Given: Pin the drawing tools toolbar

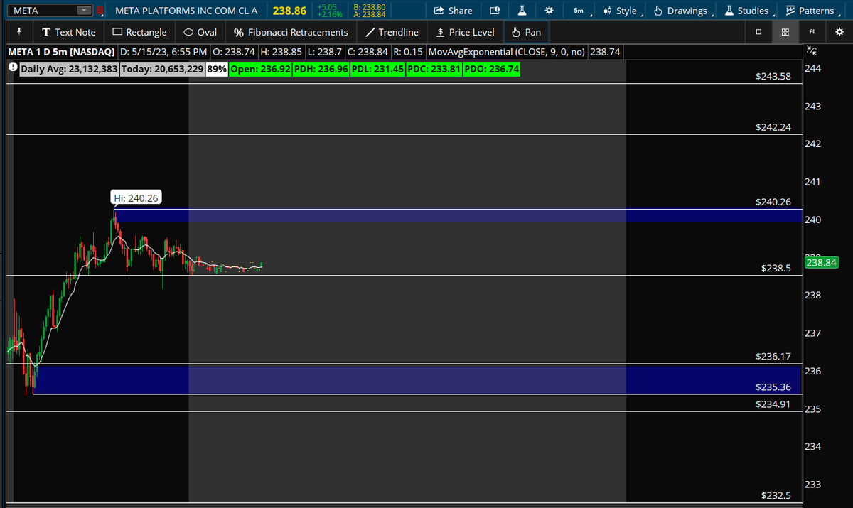Looking at the screenshot, I should pyautogui.click(x=19, y=32).
